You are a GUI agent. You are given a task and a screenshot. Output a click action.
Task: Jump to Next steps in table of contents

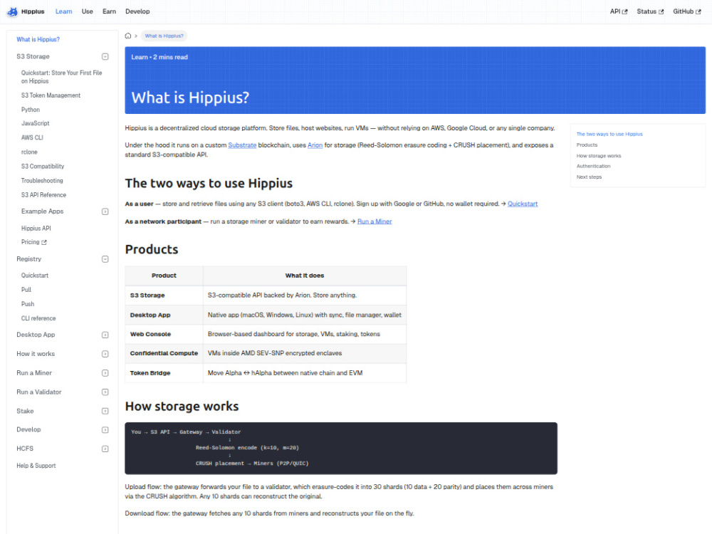tap(589, 177)
